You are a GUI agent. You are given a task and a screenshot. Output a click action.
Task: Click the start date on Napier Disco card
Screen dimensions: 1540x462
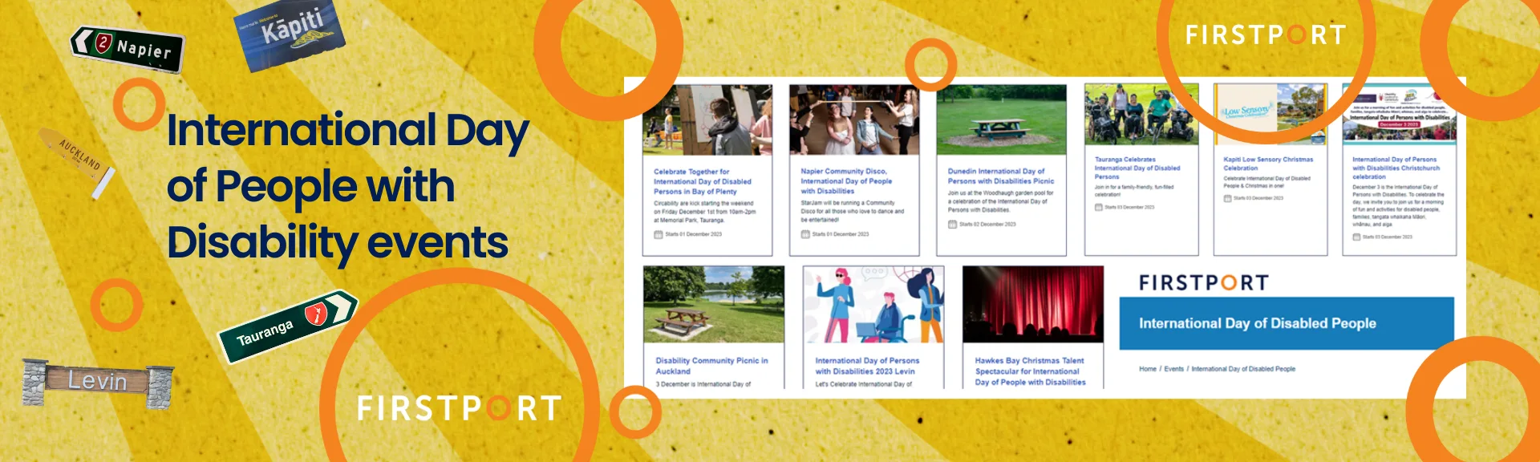click(x=840, y=234)
